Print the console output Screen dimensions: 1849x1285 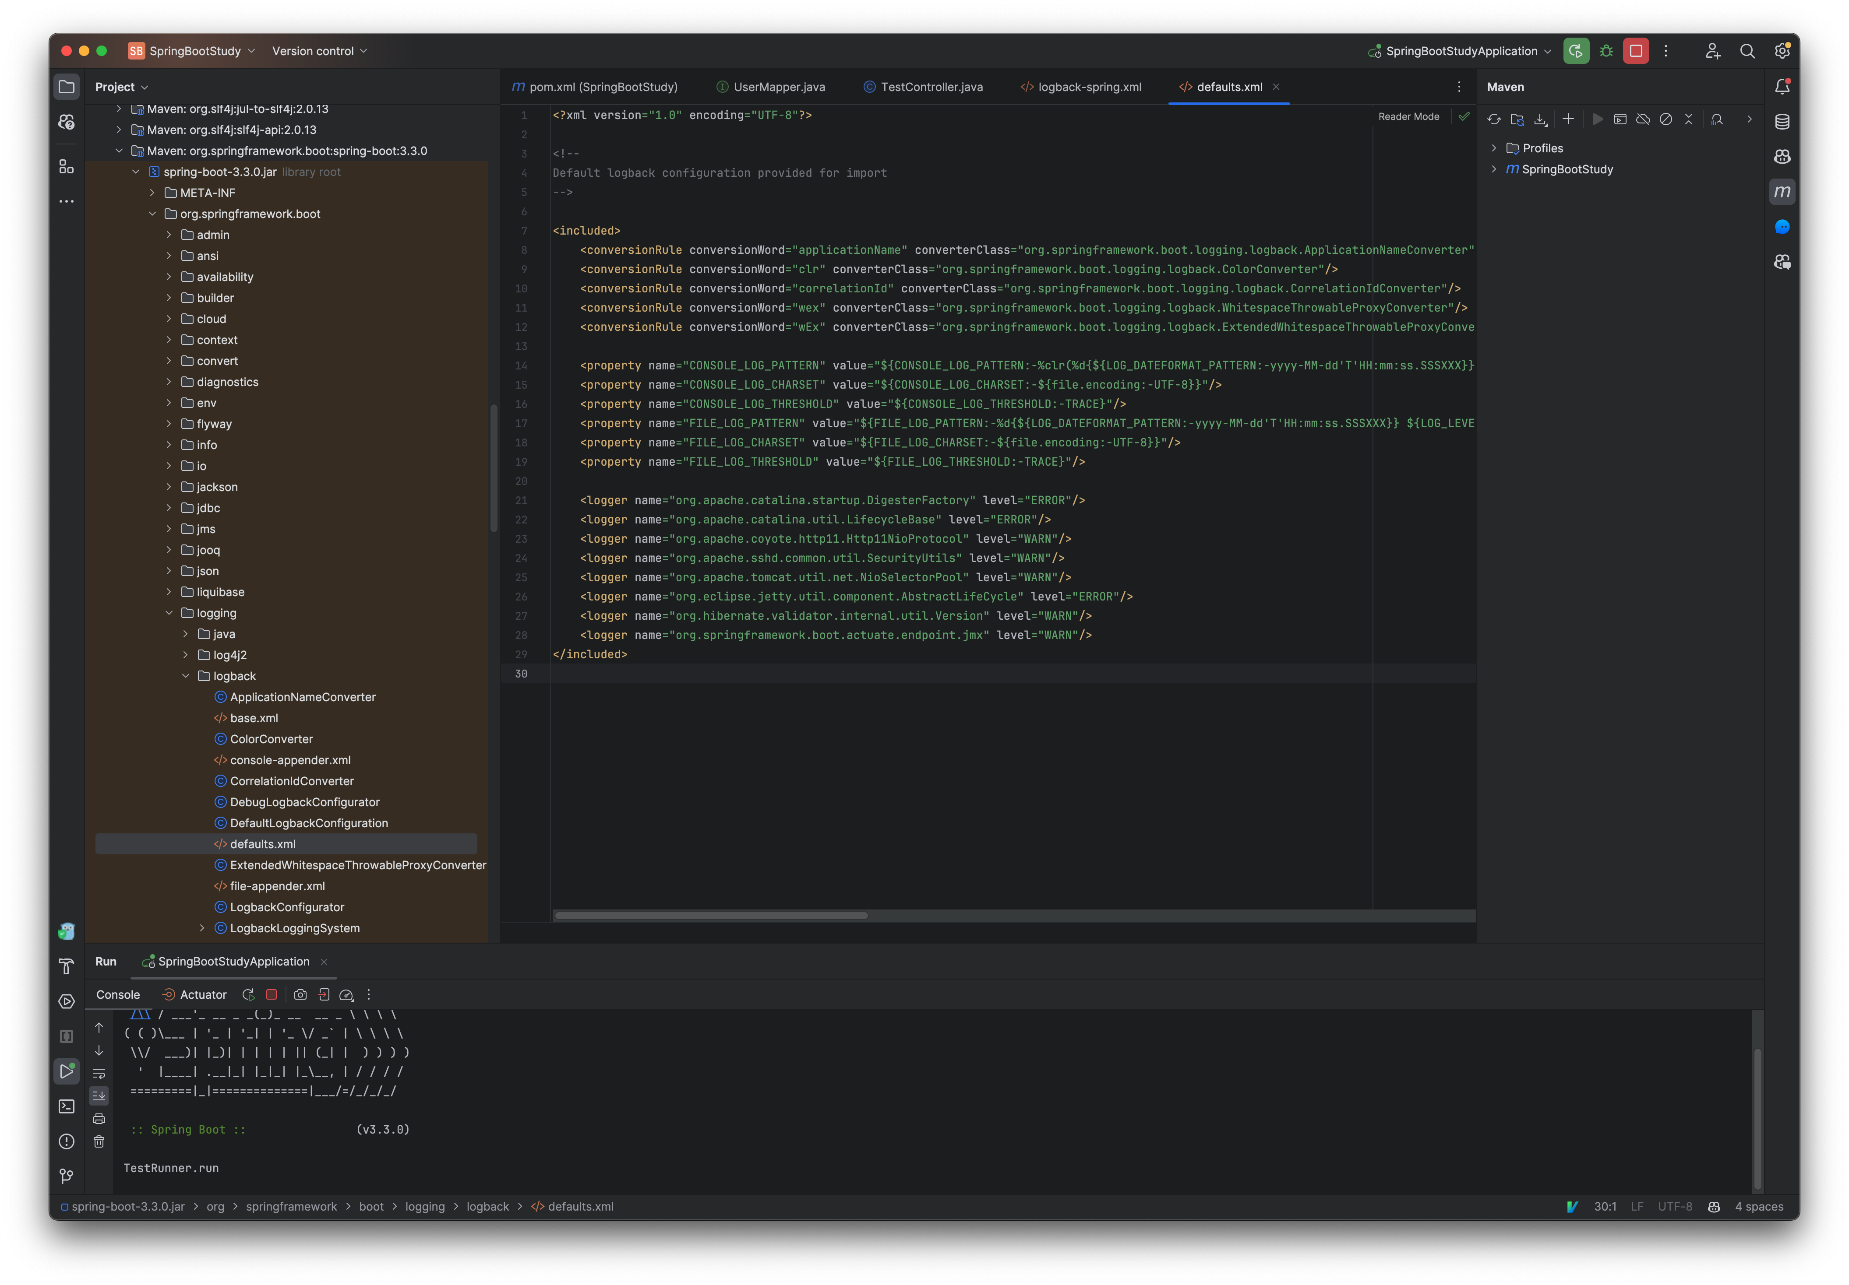coord(99,1118)
